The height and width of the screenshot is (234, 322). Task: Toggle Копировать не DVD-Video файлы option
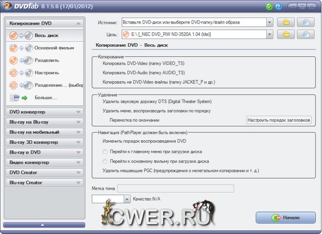pyautogui.click(x=159, y=82)
